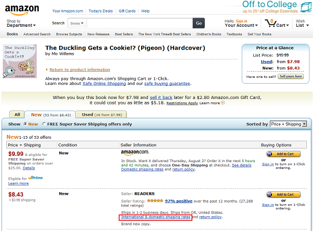Expand Shop by Department menu
Image resolution: width=313 pixels, height=231 pixels.
[x=21, y=23]
